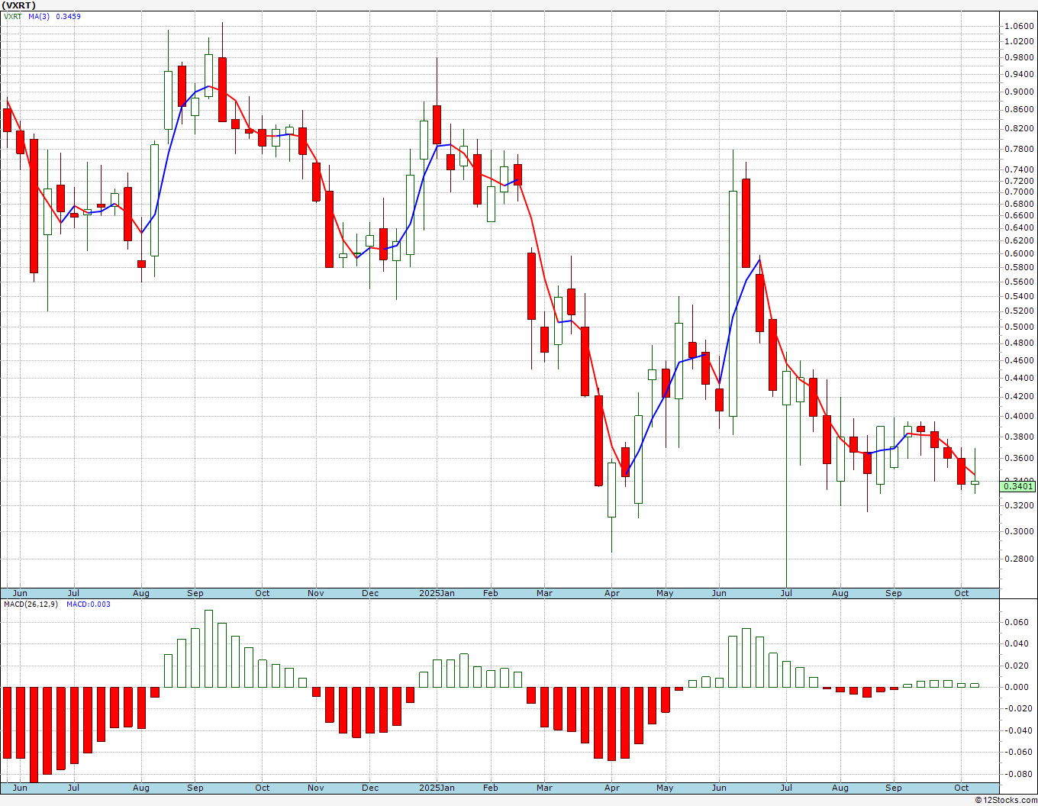The height and width of the screenshot is (806, 1038).
Task: Click the MA(3) indicator label
Action: click(39, 16)
